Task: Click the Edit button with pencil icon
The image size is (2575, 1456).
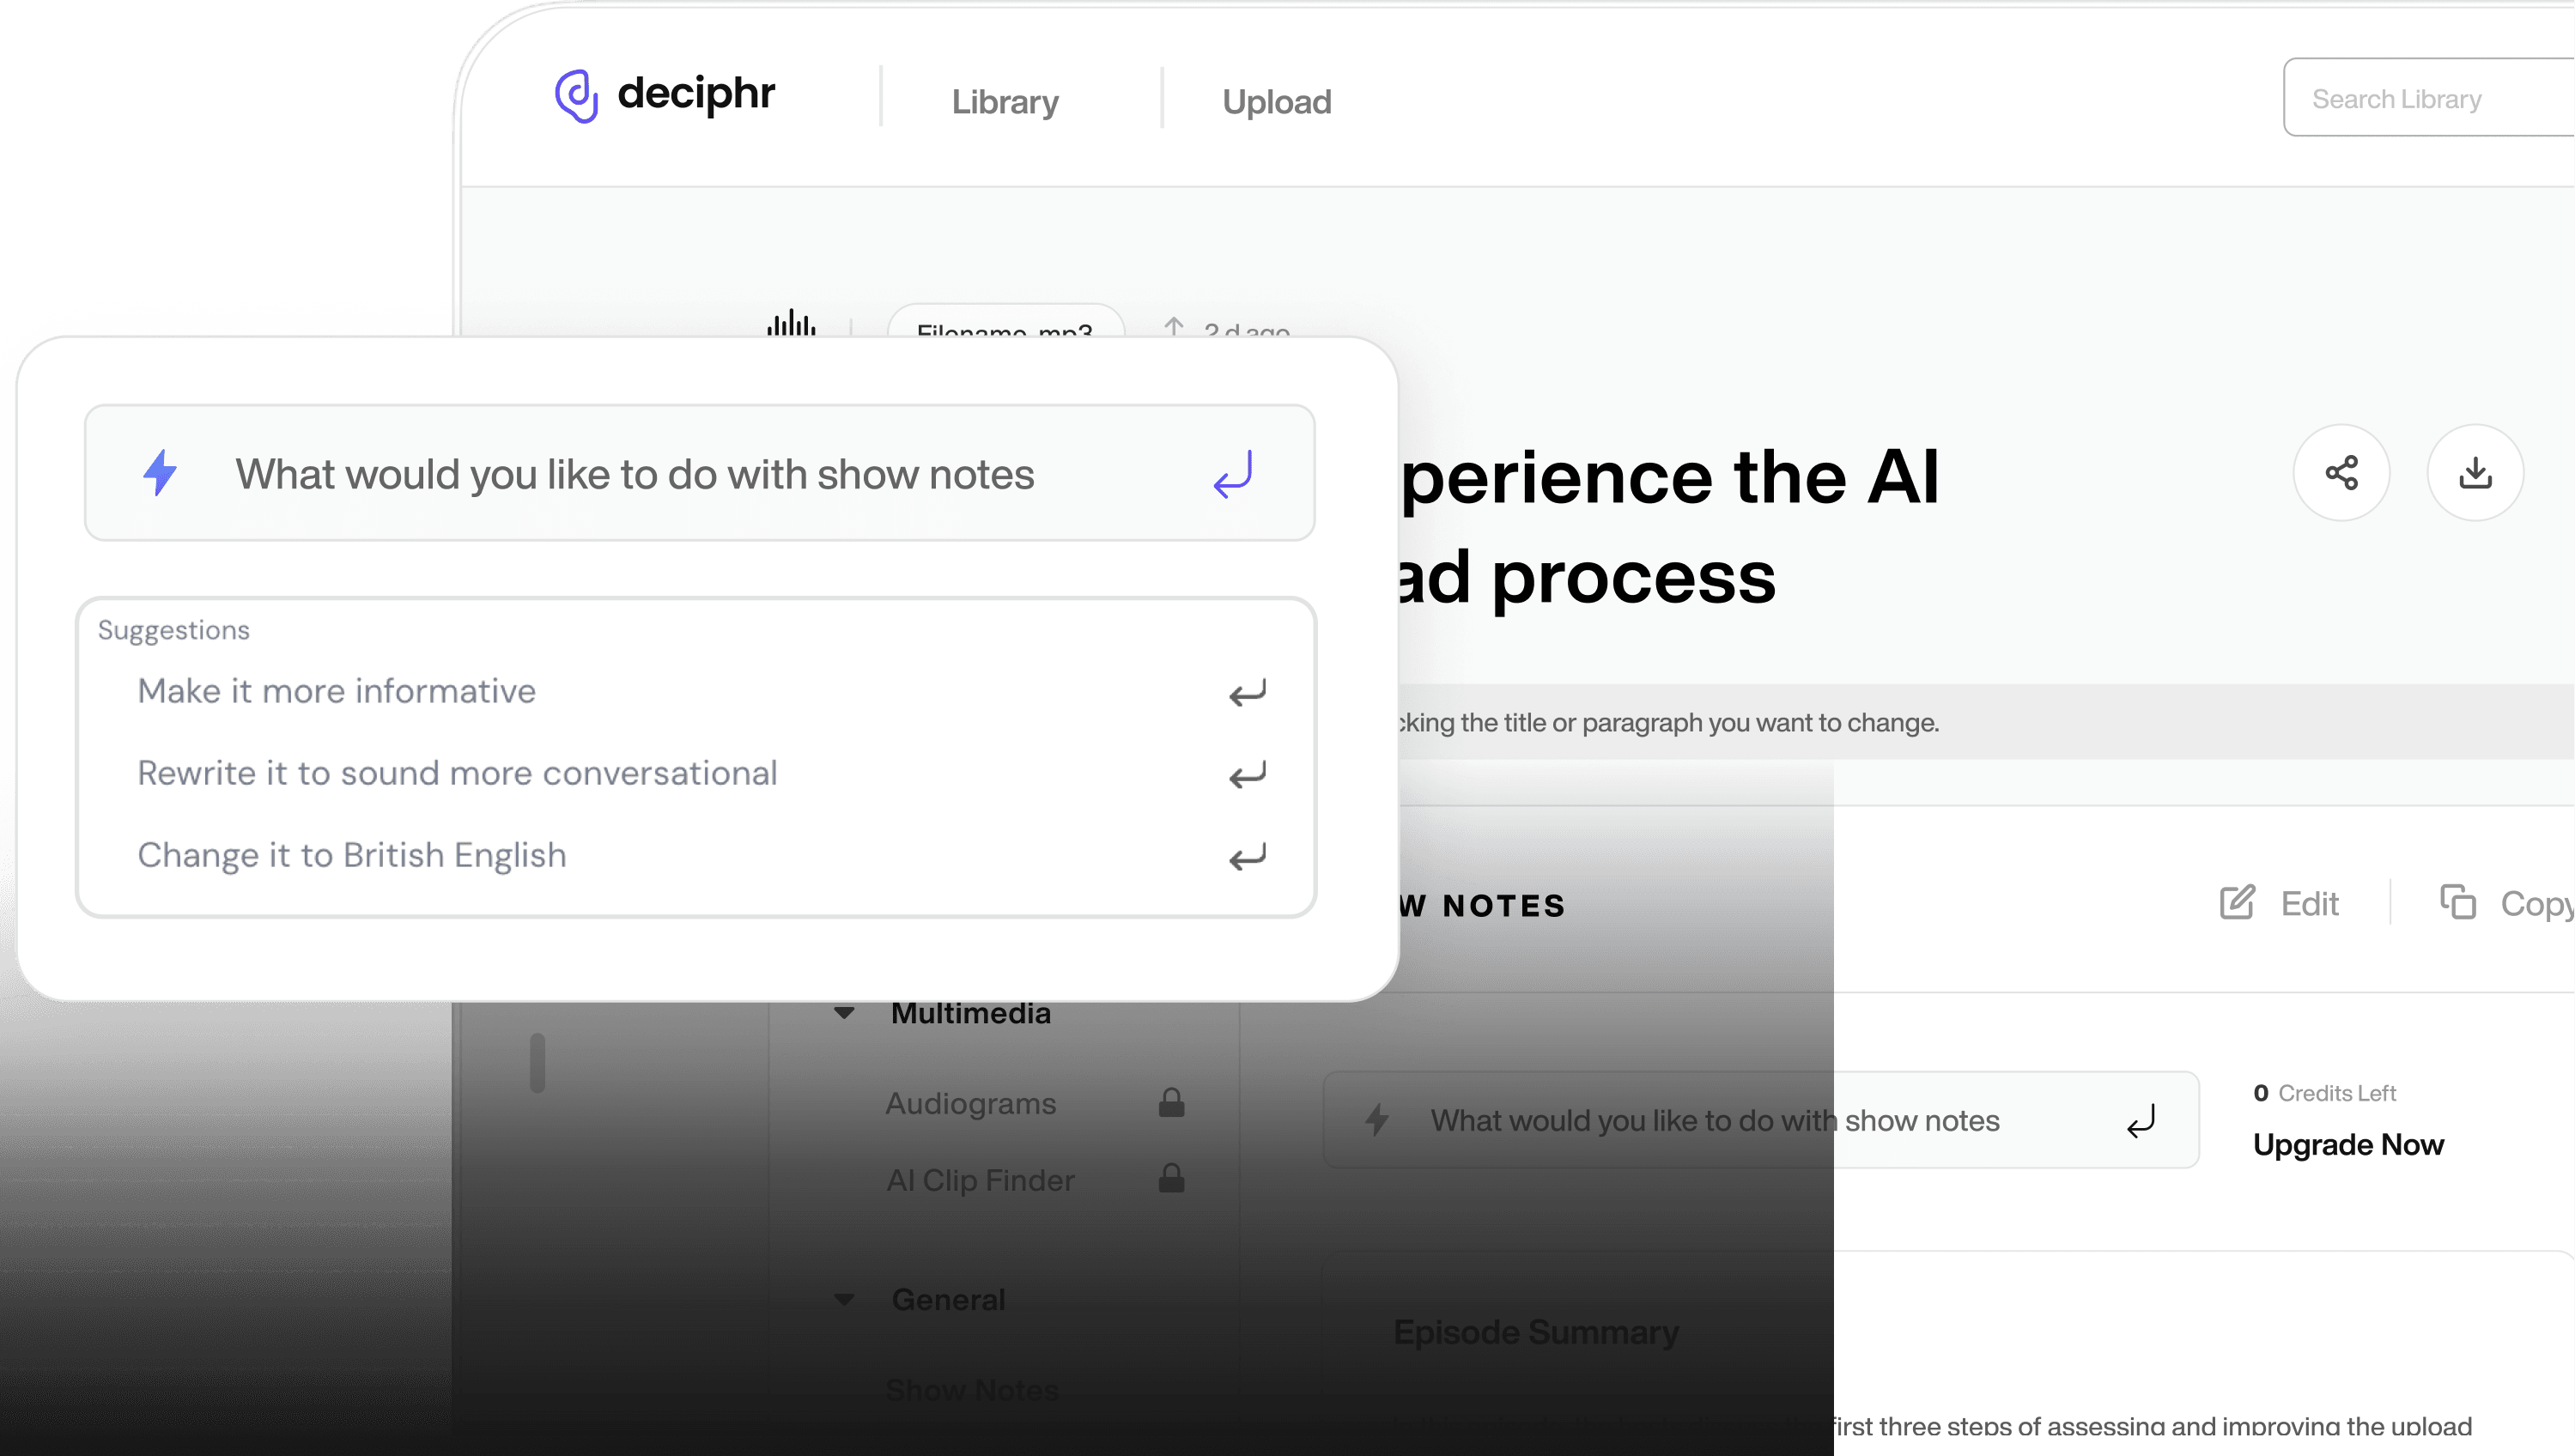Action: [x=2278, y=903]
